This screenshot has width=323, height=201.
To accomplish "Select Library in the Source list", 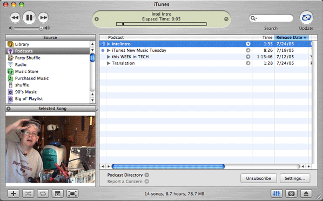I will tap(48, 44).
